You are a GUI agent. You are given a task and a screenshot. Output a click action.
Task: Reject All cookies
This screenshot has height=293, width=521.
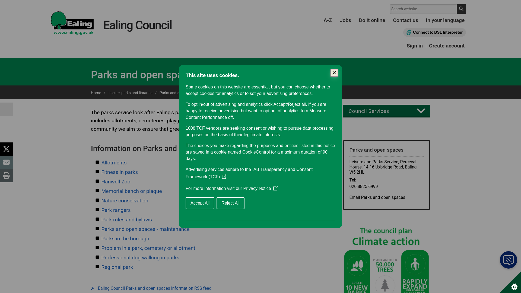click(x=230, y=203)
